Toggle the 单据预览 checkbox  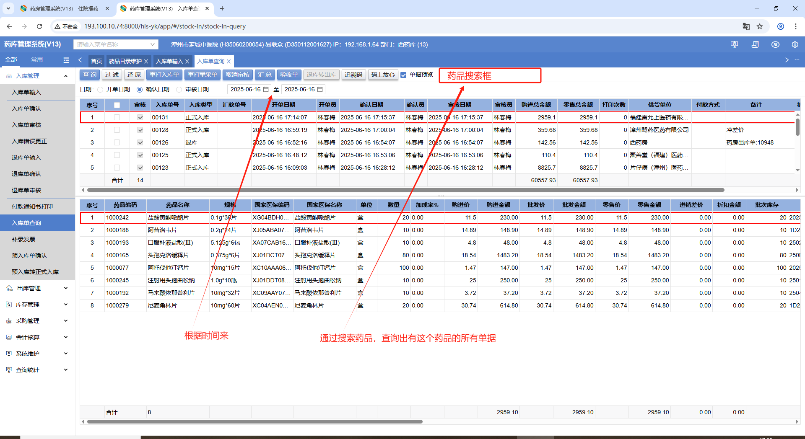[403, 75]
